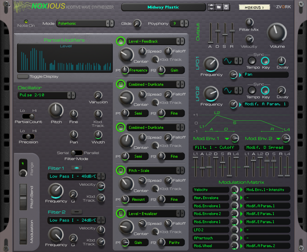Viewport: 307px width, 252px height.
Task: Click Modifier A Center knob
Action: pos(127,55)
